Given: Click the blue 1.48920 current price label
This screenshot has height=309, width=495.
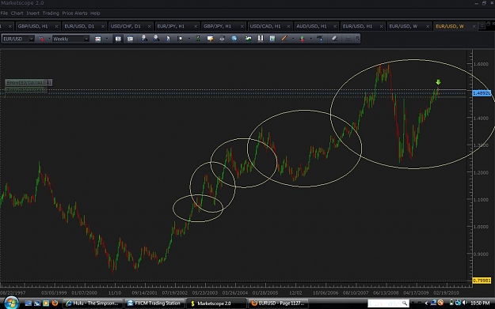Looking at the screenshot, I should click(482, 93).
